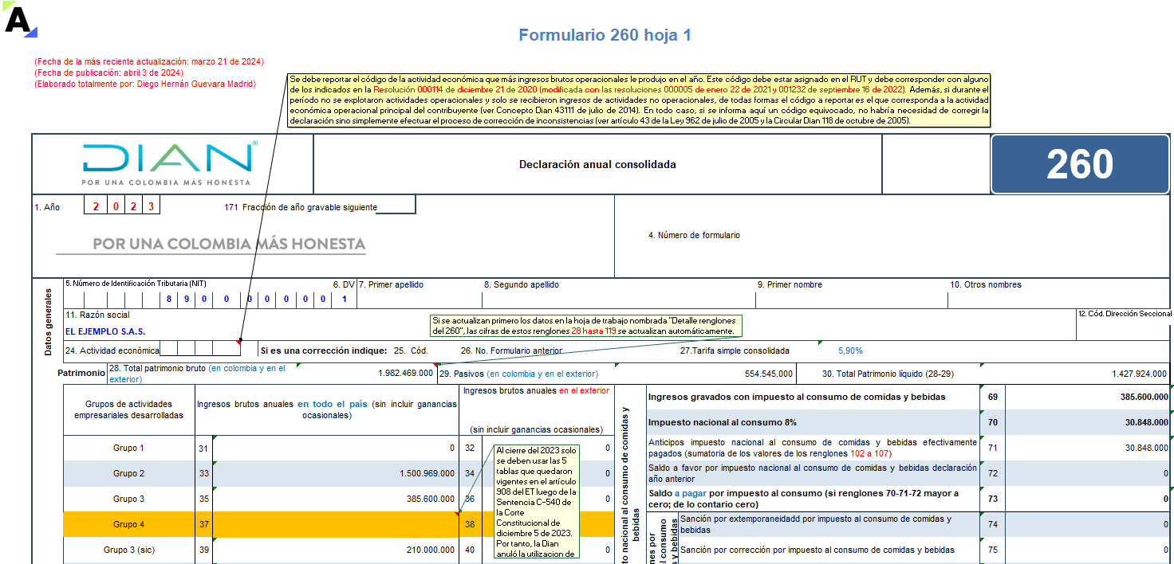Select the 'Declaración anual consolidada' header cell
The image size is (1174, 564).
597,165
